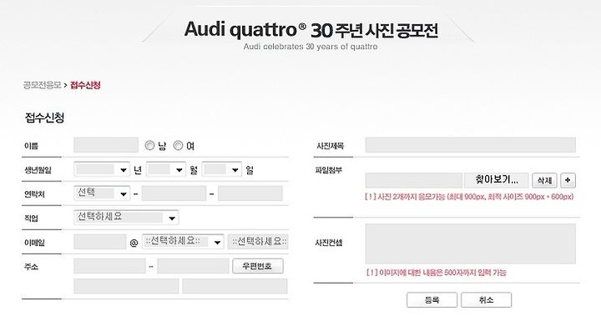
Task: Click the 사진 2개까지 응모가능 notice text
Action: click(x=469, y=197)
